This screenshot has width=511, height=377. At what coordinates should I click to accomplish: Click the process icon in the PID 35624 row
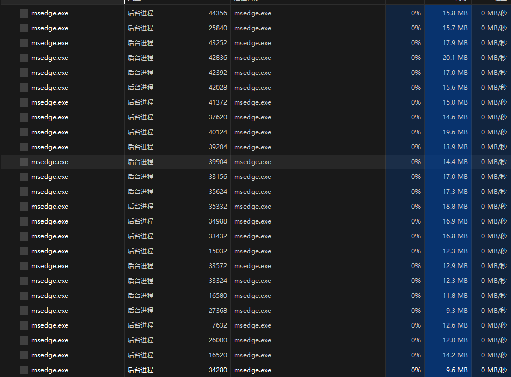pos(24,192)
